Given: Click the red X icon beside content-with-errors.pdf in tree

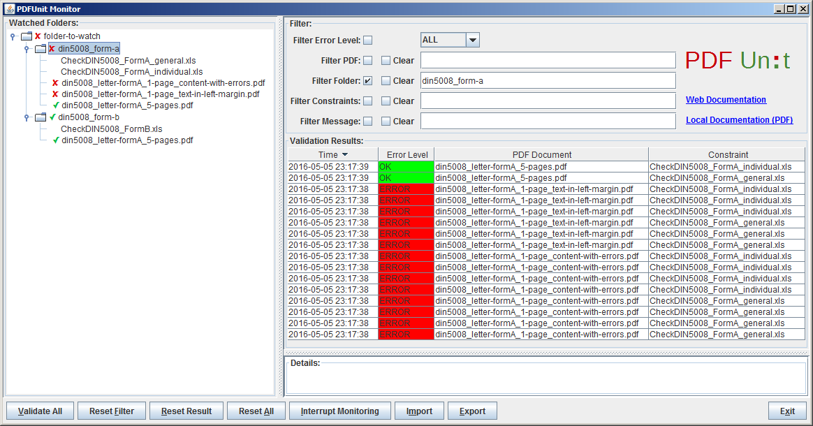Looking at the screenshot, I should pyautogui.click(x=55, y=83).
